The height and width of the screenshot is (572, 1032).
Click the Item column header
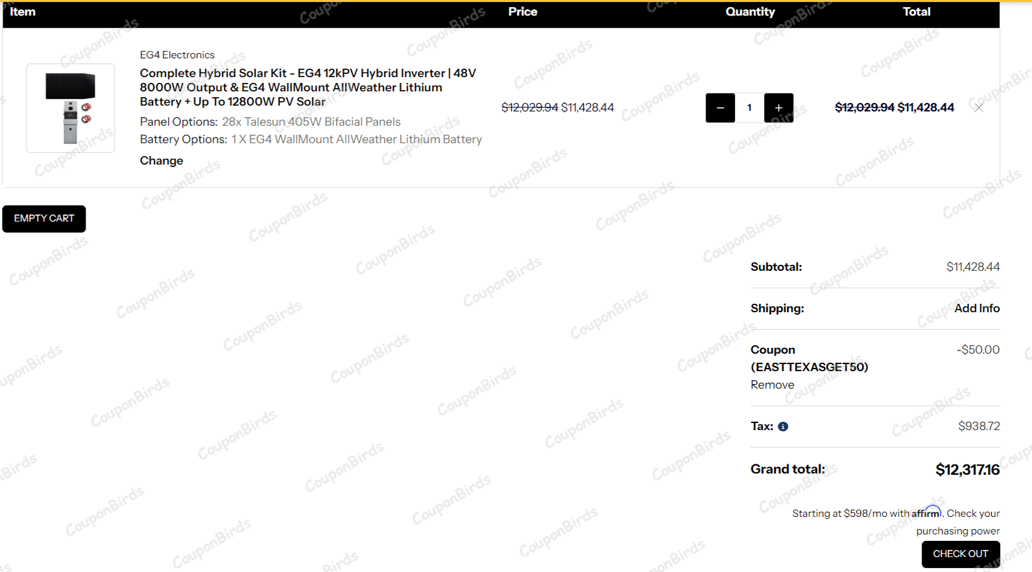(23, 12)
